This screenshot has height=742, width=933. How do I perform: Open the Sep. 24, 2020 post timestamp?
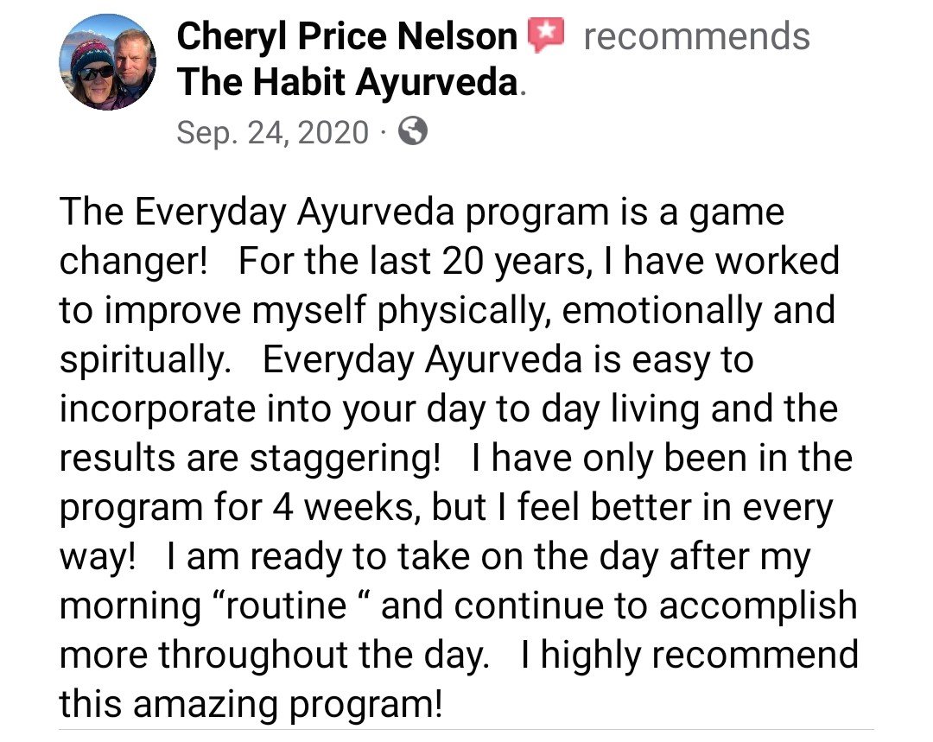[x=272, y=132]
